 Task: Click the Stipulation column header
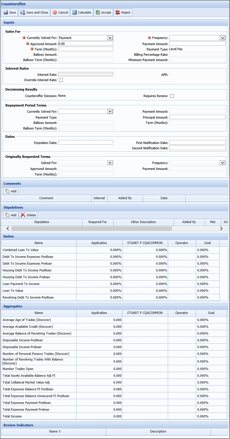42,222
